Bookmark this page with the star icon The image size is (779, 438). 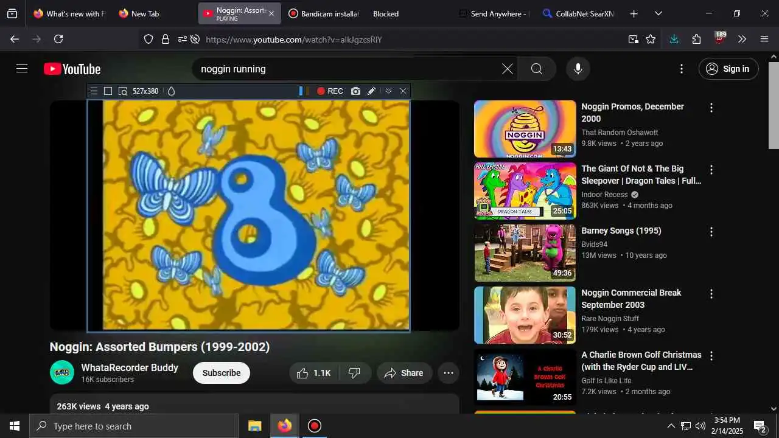tap(651, 40)
